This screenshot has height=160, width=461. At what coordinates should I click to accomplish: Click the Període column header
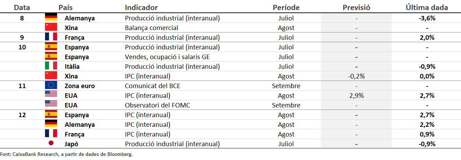[286, 7]
